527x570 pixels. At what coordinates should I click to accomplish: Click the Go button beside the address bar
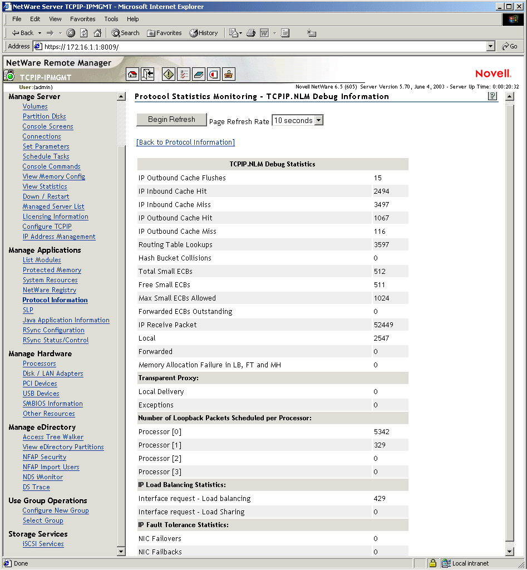510,47
